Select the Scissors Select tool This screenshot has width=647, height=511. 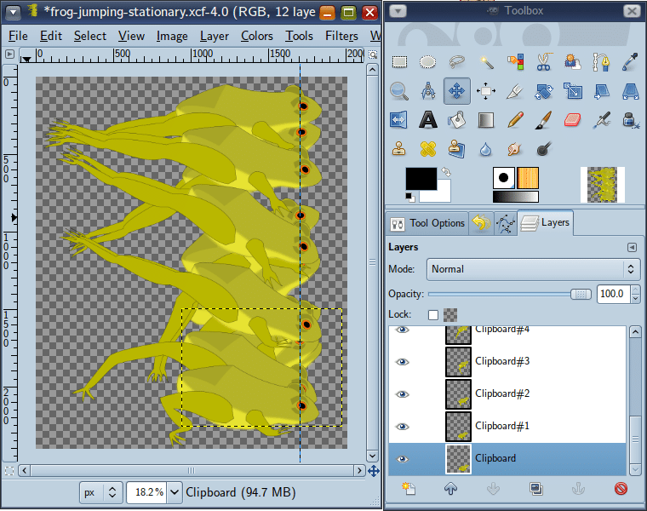pos(544,62)
